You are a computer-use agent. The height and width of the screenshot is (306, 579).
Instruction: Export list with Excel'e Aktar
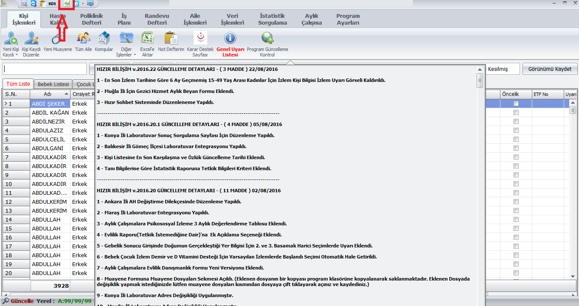(147, 39)
